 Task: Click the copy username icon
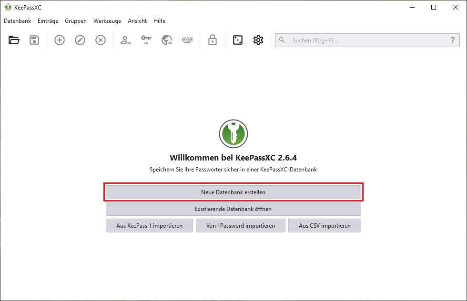click(125, 40)
